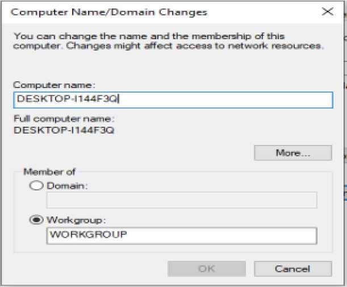Confirm changes with the OK button

(x=207, y=269)
